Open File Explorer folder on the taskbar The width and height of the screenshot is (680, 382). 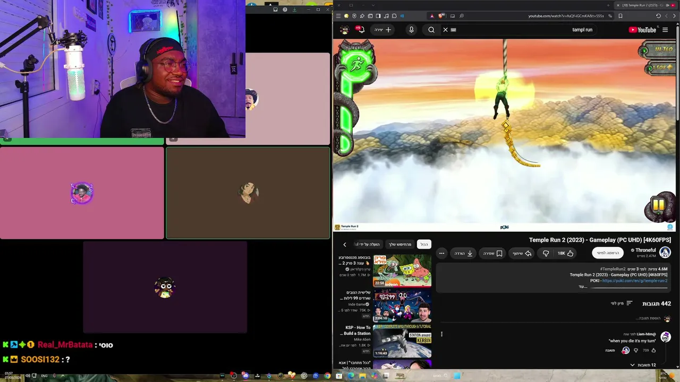tap(362, 376)
